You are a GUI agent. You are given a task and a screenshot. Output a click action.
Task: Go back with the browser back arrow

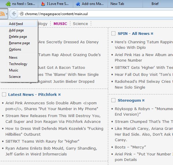pos(14,14)
